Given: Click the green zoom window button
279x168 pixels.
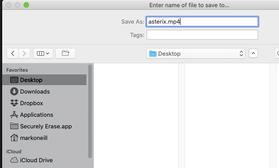Looking at the screenshot, I should coord(26,5).
